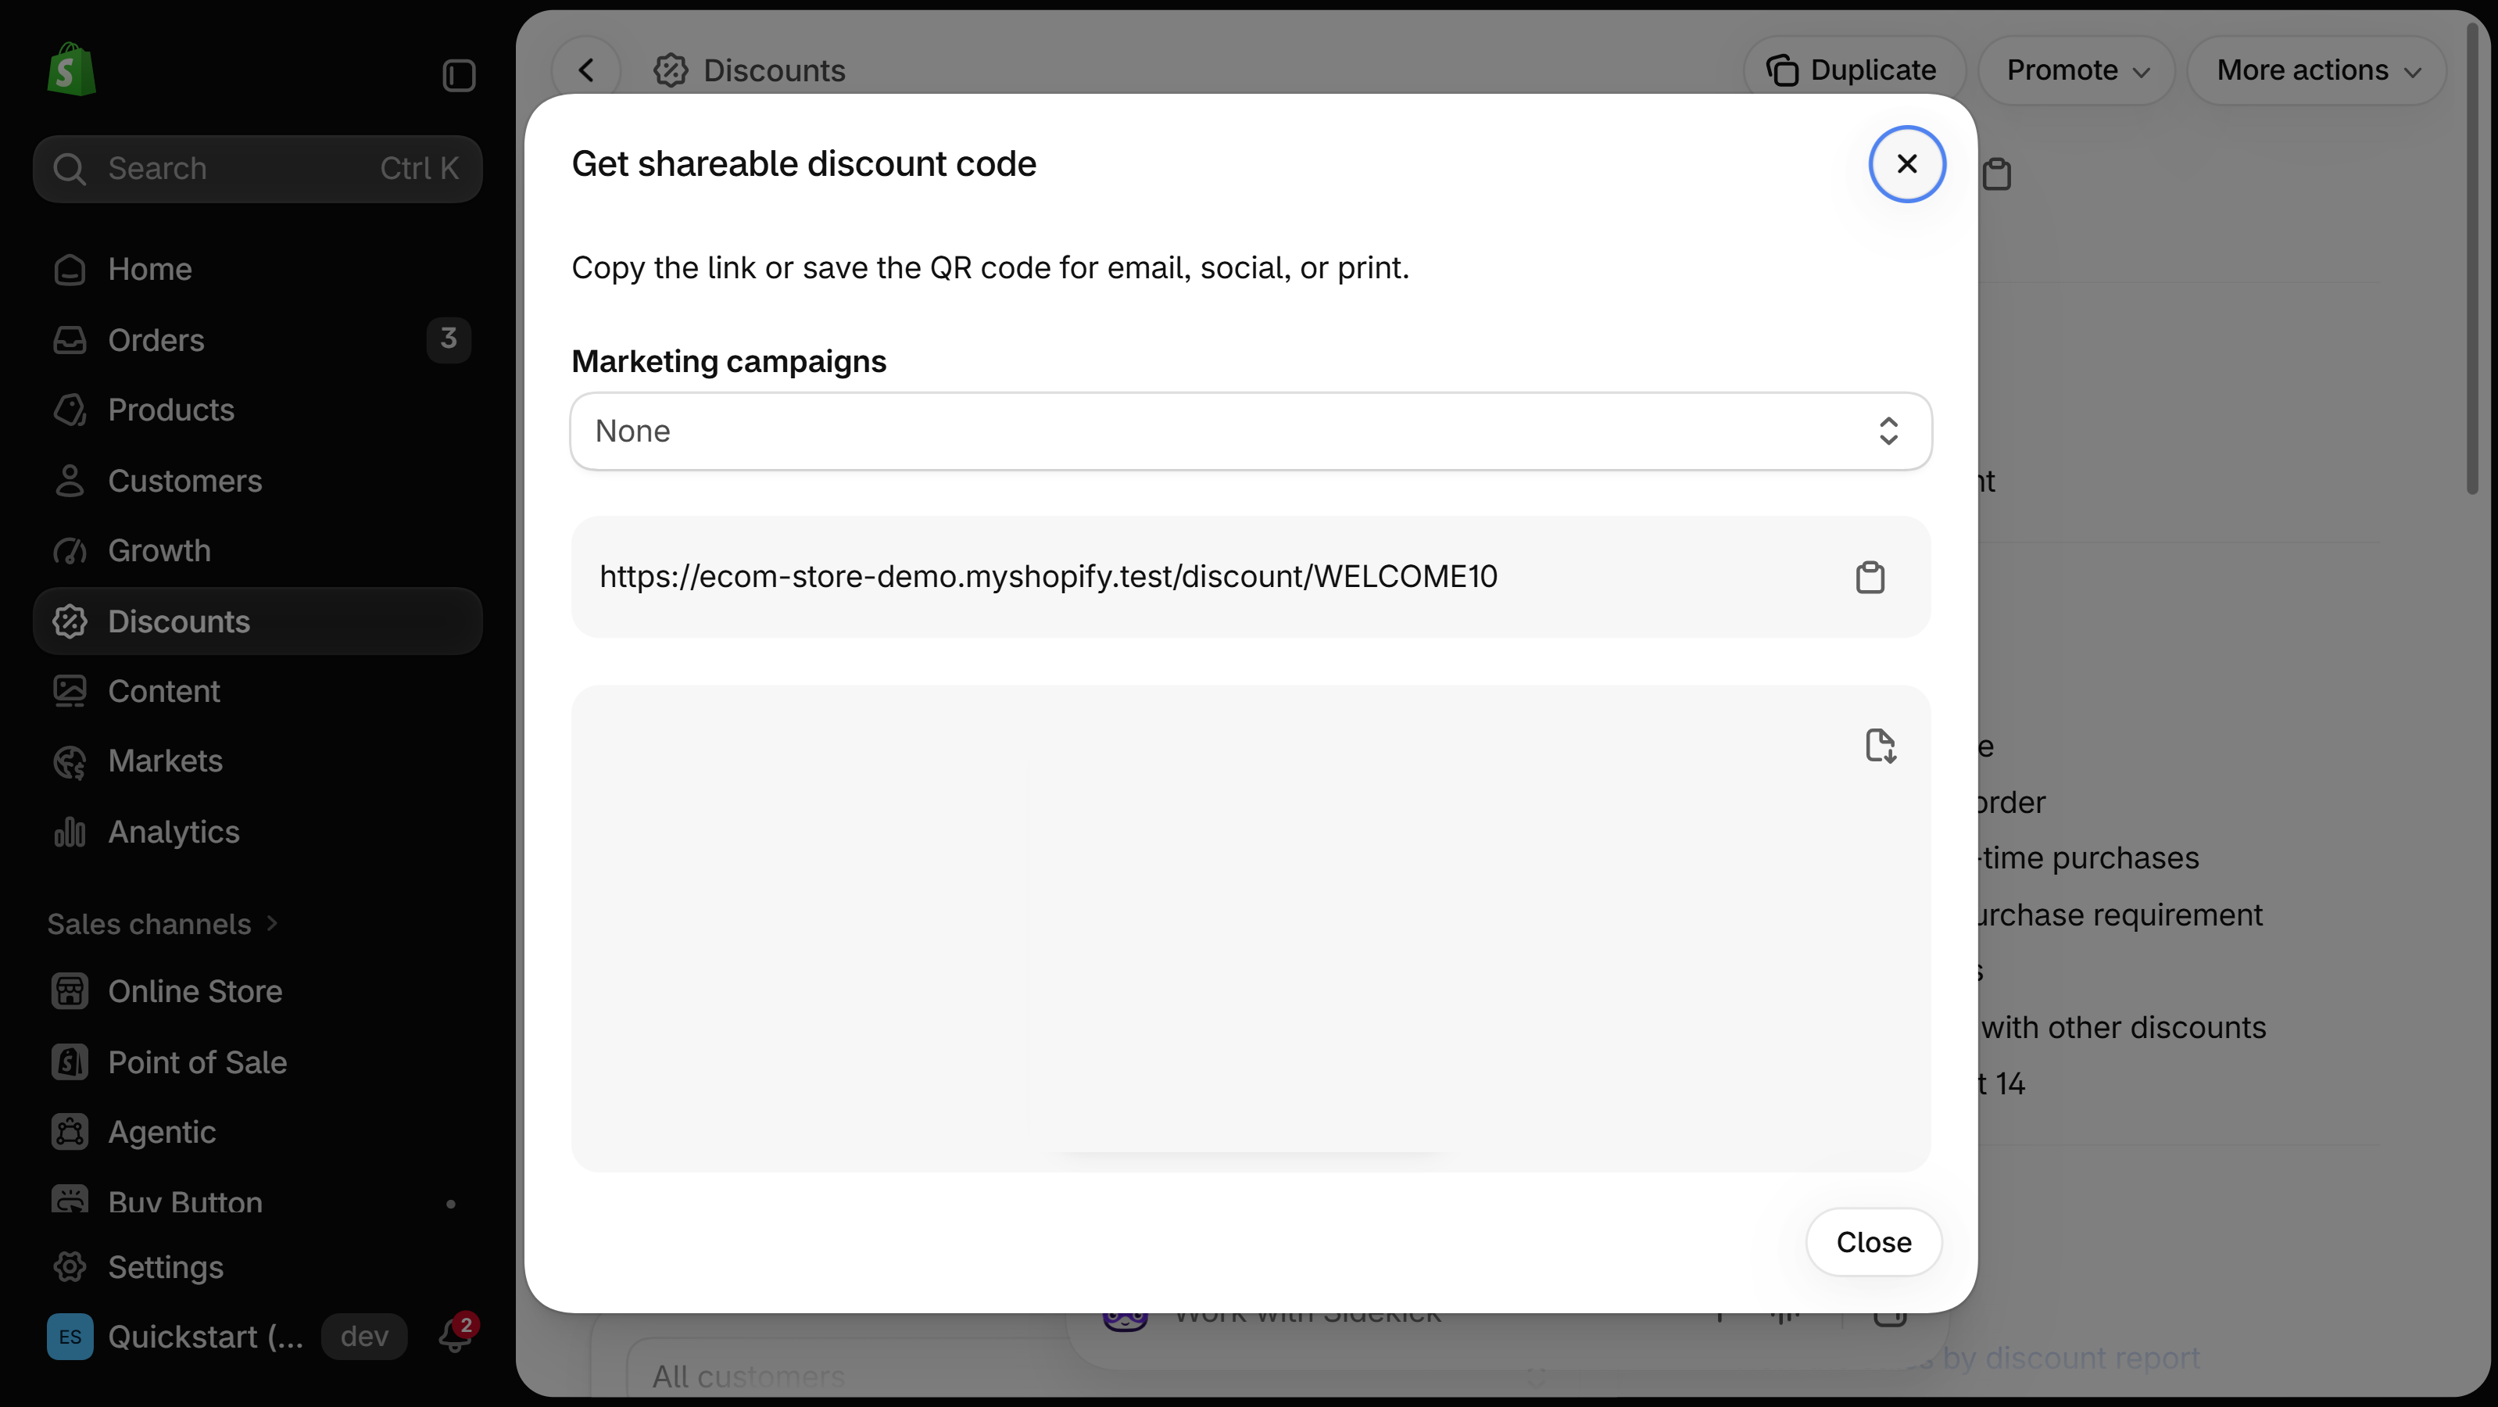Click the Discounts badge icon in sidebar

pos(70,621)
